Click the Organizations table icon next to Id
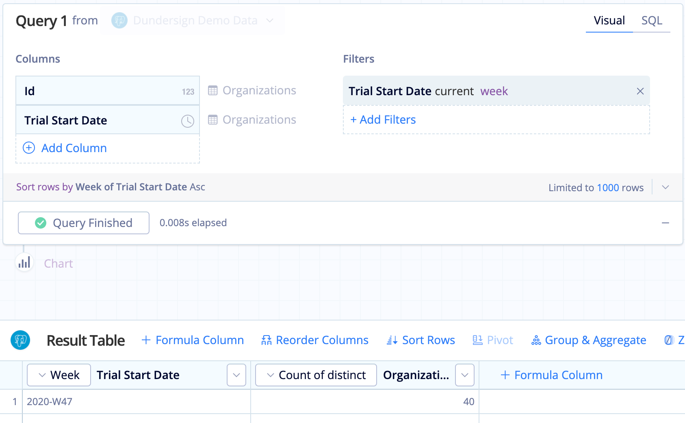Screen dimensions: 685x423 click(x=213, y=90)
